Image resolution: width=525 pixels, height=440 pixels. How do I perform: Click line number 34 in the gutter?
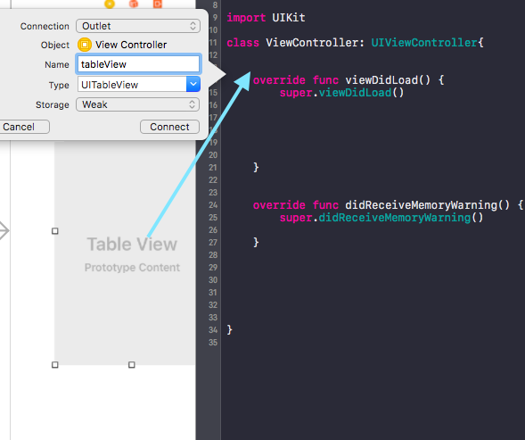pos(213,330)
